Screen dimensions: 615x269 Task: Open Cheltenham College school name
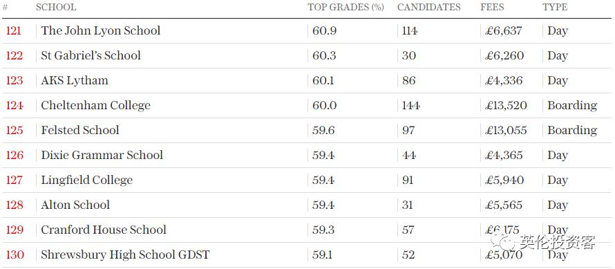[95, 105]
